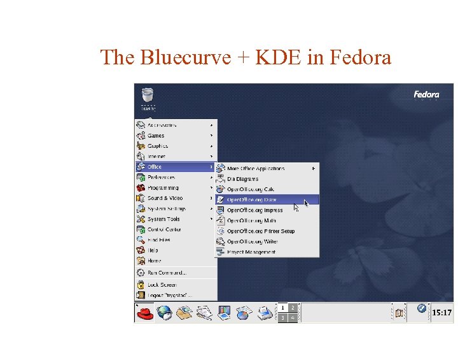Expand the Sound & Video submenu arrow
Screen dimensions: 458x344
tap(211, 198)
